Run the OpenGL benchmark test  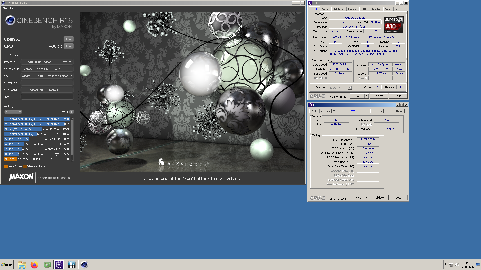(68, 39)
